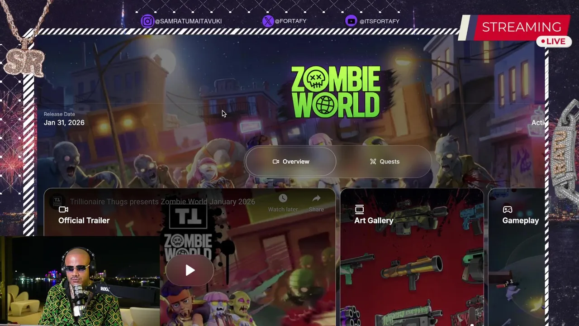579x326 pixels.
Task: Click the Official Trailer label
Action: [84, 221]
